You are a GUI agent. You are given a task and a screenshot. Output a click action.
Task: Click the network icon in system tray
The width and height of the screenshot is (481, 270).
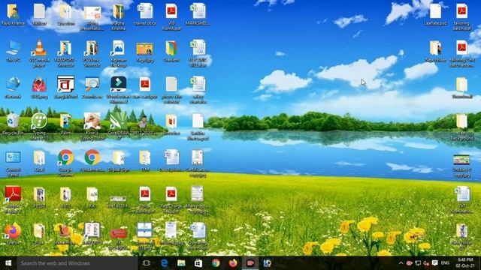pyautogui.click(x=418, y=263)
